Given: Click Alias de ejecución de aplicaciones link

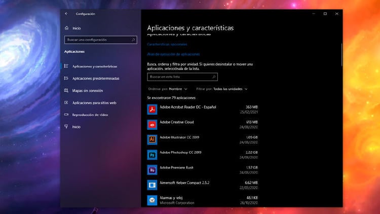Looking at the screenshot, I should (x=173, y=54).
